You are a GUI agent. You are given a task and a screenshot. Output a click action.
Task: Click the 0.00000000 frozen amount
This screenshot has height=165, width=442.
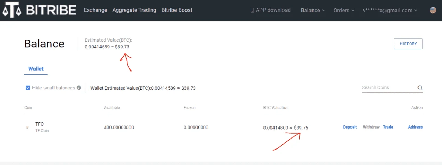(x=196, y=128)
